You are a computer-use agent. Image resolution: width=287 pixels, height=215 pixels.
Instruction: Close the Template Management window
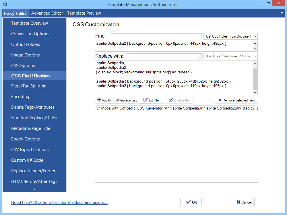[x=278, y=3]
